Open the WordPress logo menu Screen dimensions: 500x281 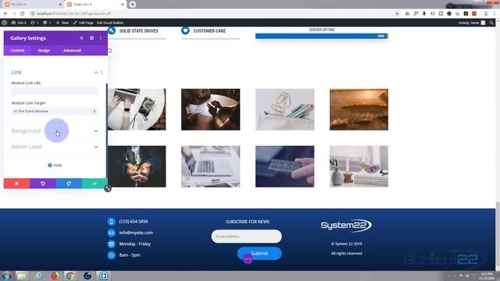(5, 23)
